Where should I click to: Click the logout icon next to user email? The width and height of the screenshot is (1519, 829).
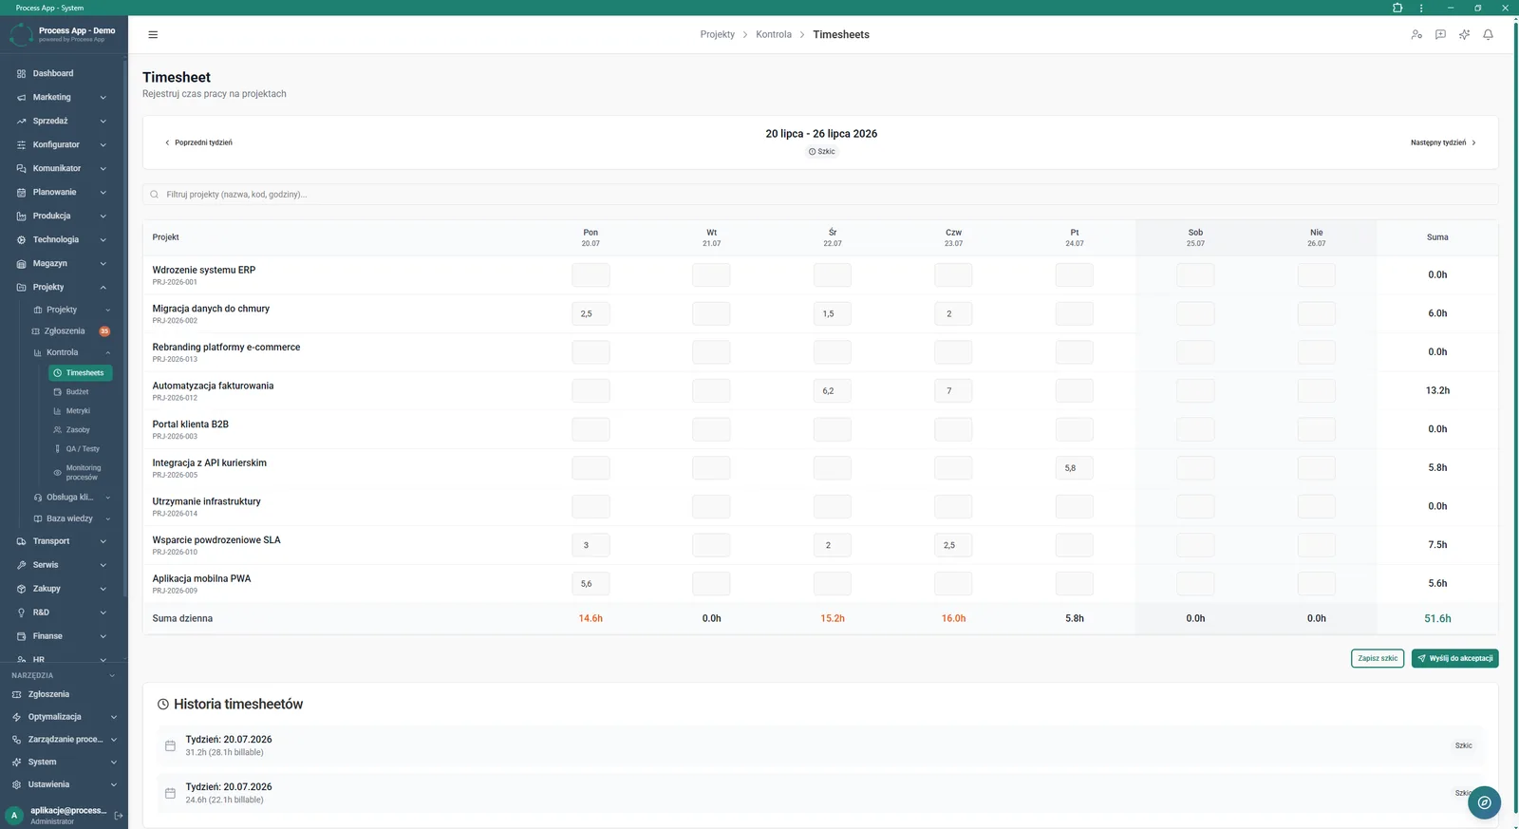119,815
